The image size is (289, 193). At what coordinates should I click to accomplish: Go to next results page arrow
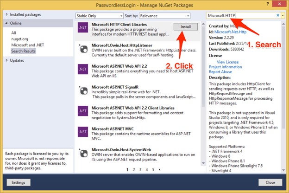coord(159,169)
